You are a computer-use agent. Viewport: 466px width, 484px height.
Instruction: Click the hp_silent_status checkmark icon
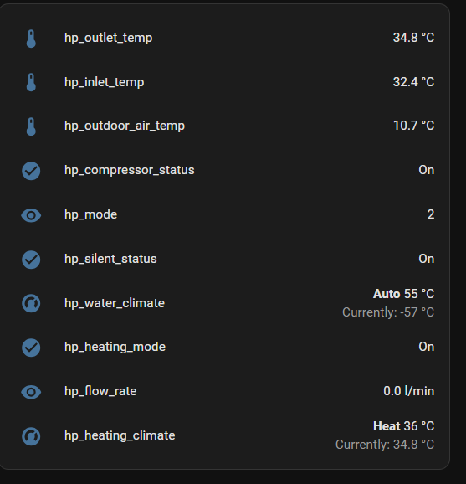[x=31, y=260]
